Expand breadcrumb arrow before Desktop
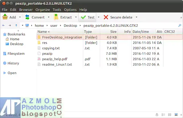Image resolution: width=183 pixels, height=118 pixels. click(x=61, y=26)
